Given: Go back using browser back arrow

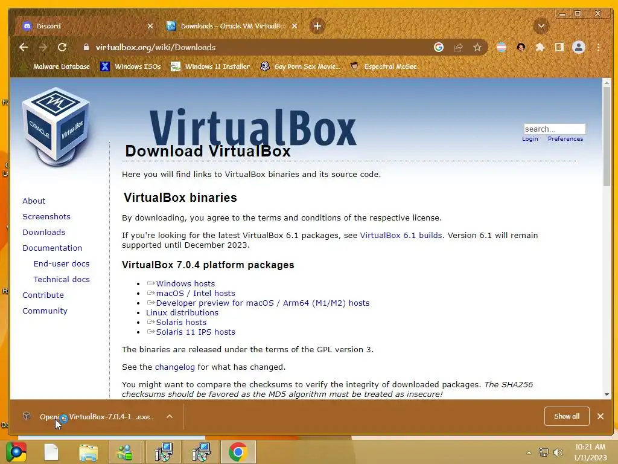Looking at the screenshot, I should pos(24,47).
